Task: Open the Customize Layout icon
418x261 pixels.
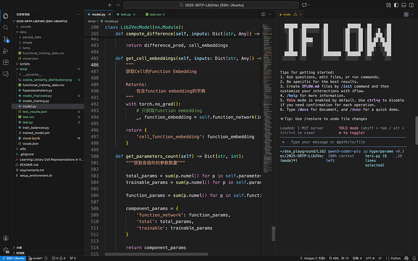Action: pos(388,5)
